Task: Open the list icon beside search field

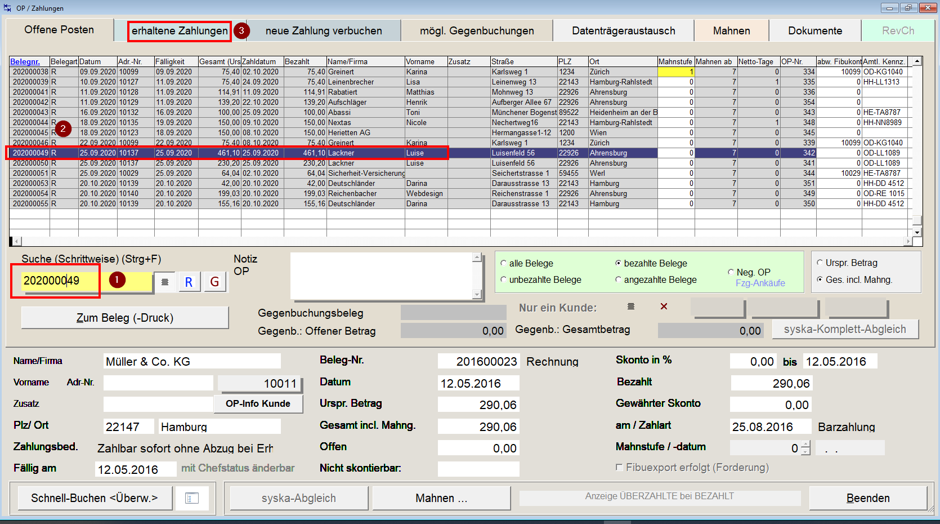Action: pos(165,282)
